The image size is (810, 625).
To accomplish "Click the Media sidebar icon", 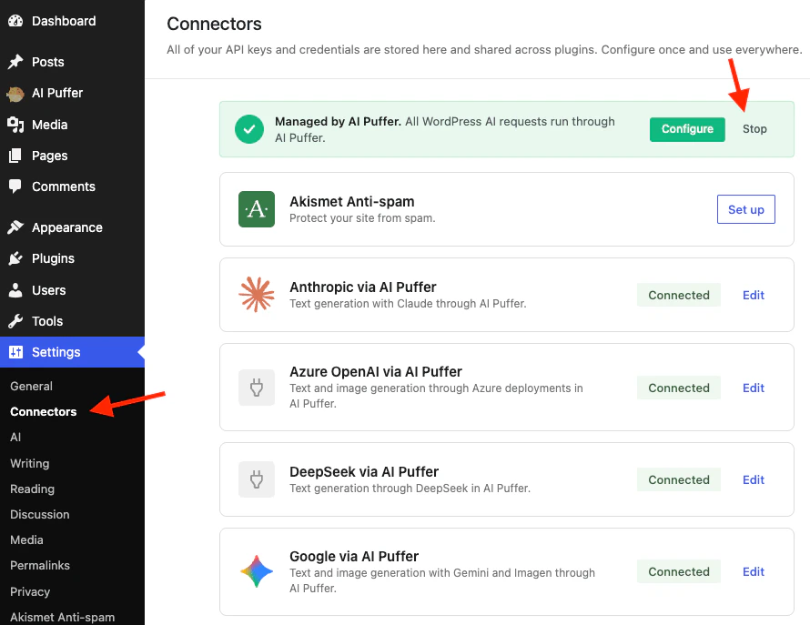I will pos(15,125).
